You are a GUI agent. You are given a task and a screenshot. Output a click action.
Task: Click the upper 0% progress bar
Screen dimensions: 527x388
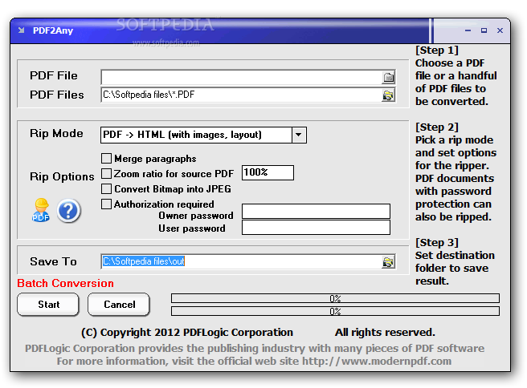click(335, 298)
